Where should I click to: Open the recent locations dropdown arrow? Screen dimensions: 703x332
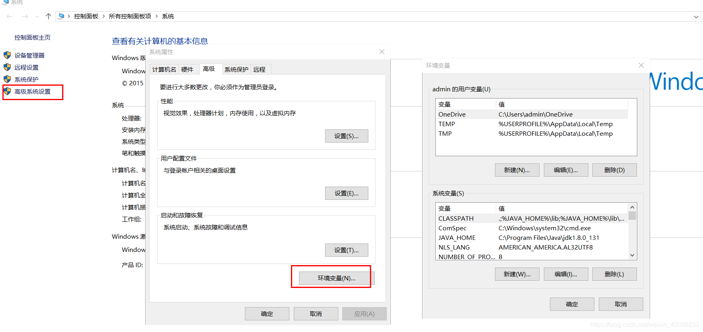[x=37, y=17]
